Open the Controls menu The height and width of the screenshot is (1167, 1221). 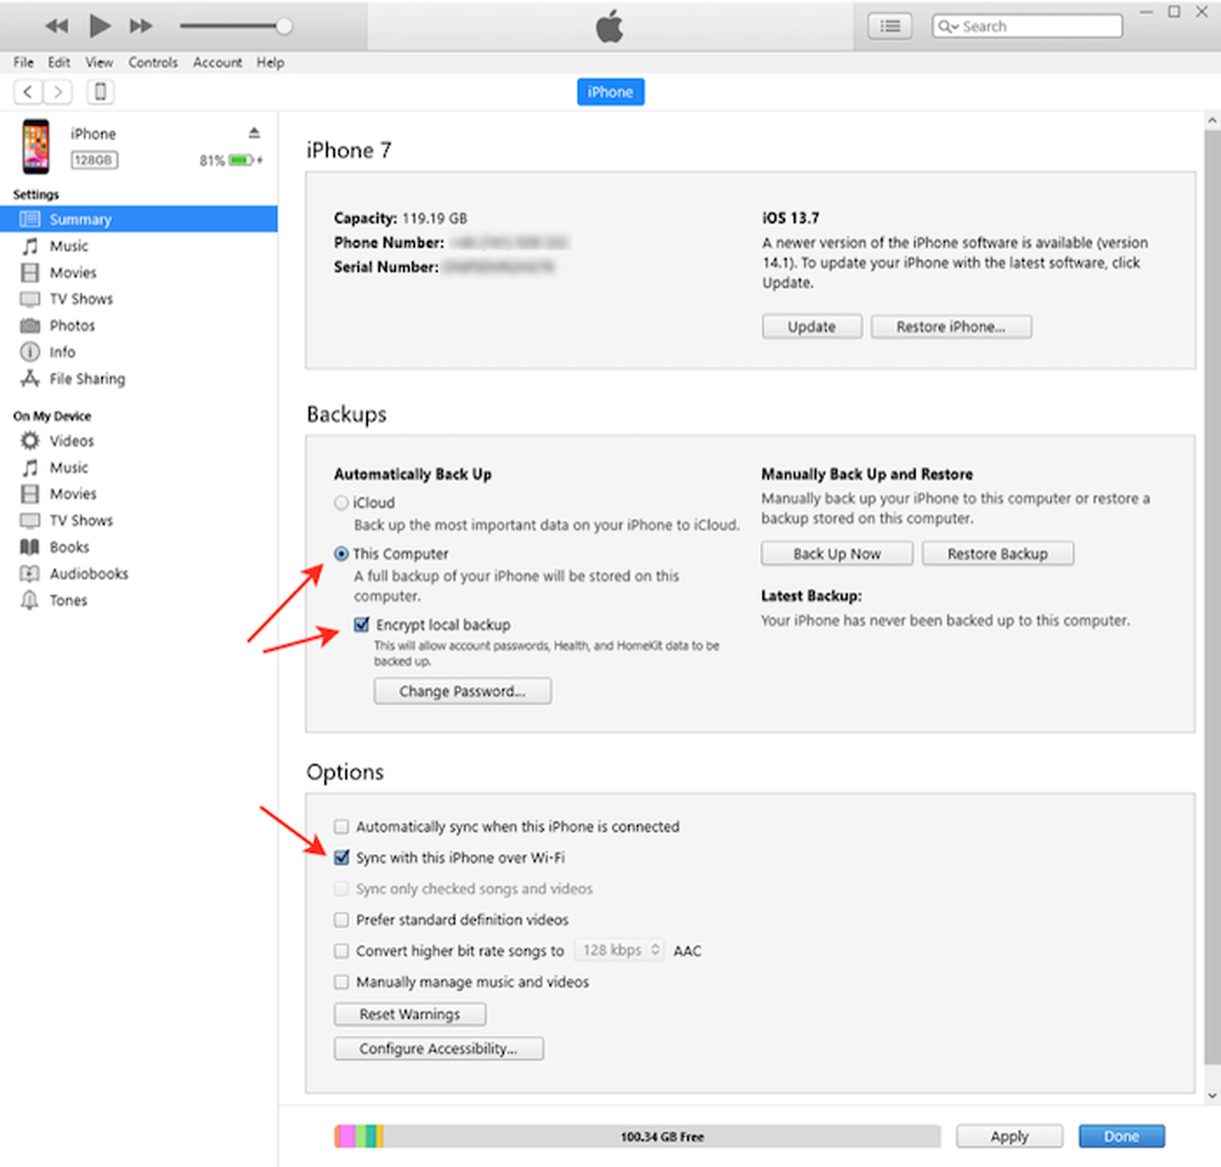153,63
